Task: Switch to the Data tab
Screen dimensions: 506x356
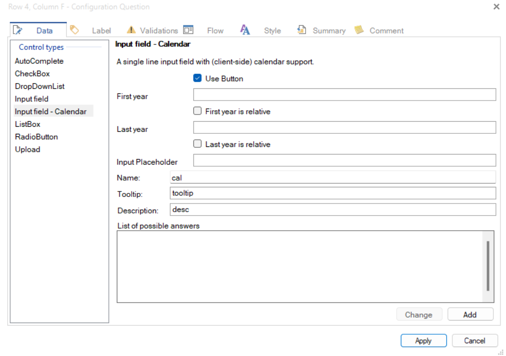Action: point(38,30)
